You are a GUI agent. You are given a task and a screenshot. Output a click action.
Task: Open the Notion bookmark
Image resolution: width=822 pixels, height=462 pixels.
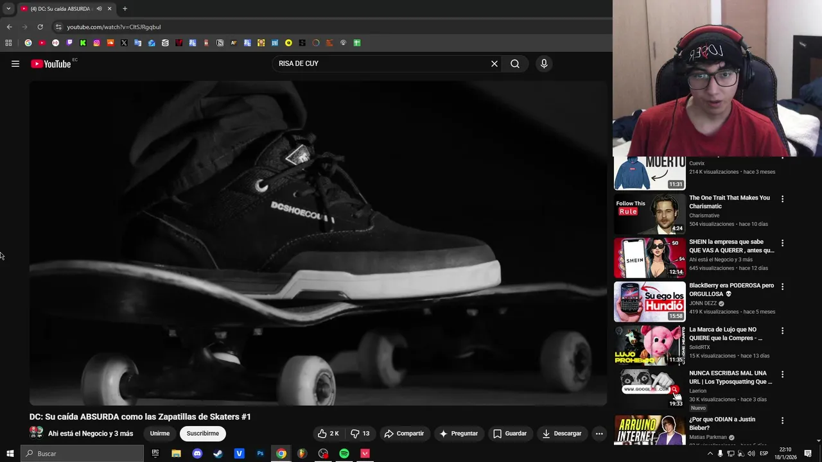pyautogui.click(x=220, y=43)
